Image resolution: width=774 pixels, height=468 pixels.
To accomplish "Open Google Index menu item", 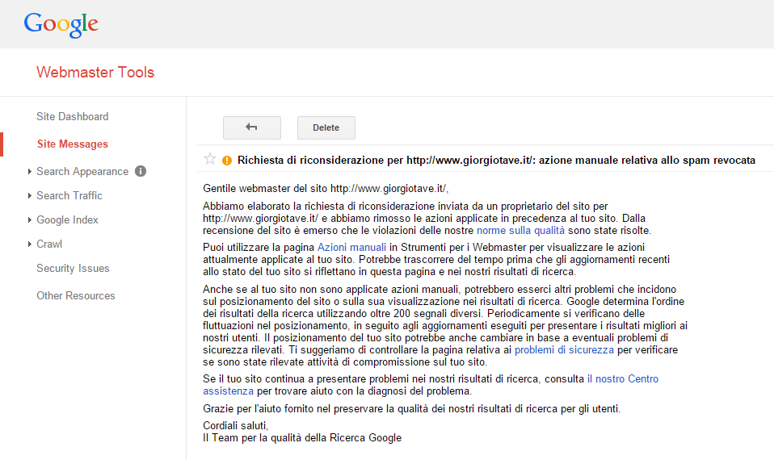I will point(68,219).
